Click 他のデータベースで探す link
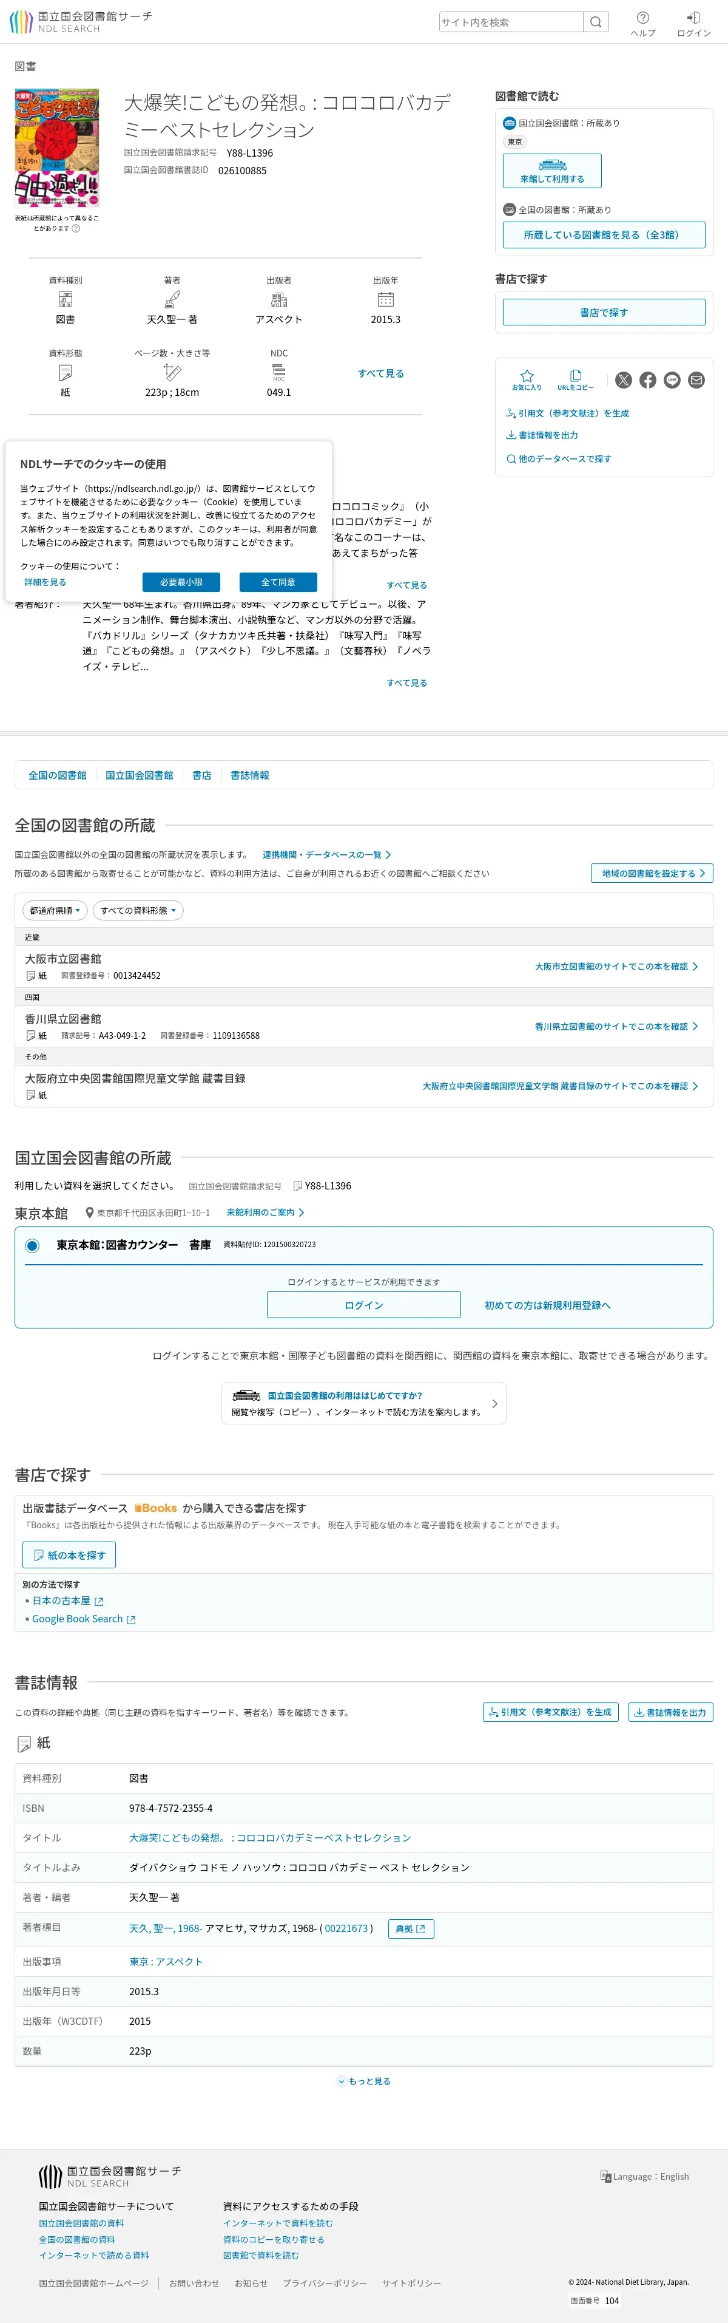The width and height of the screenshot is (728, 2323). pos(559,459)
